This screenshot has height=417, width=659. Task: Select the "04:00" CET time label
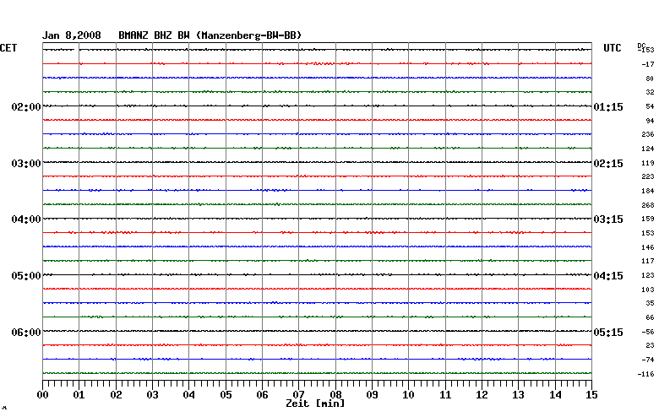point(26,219)
